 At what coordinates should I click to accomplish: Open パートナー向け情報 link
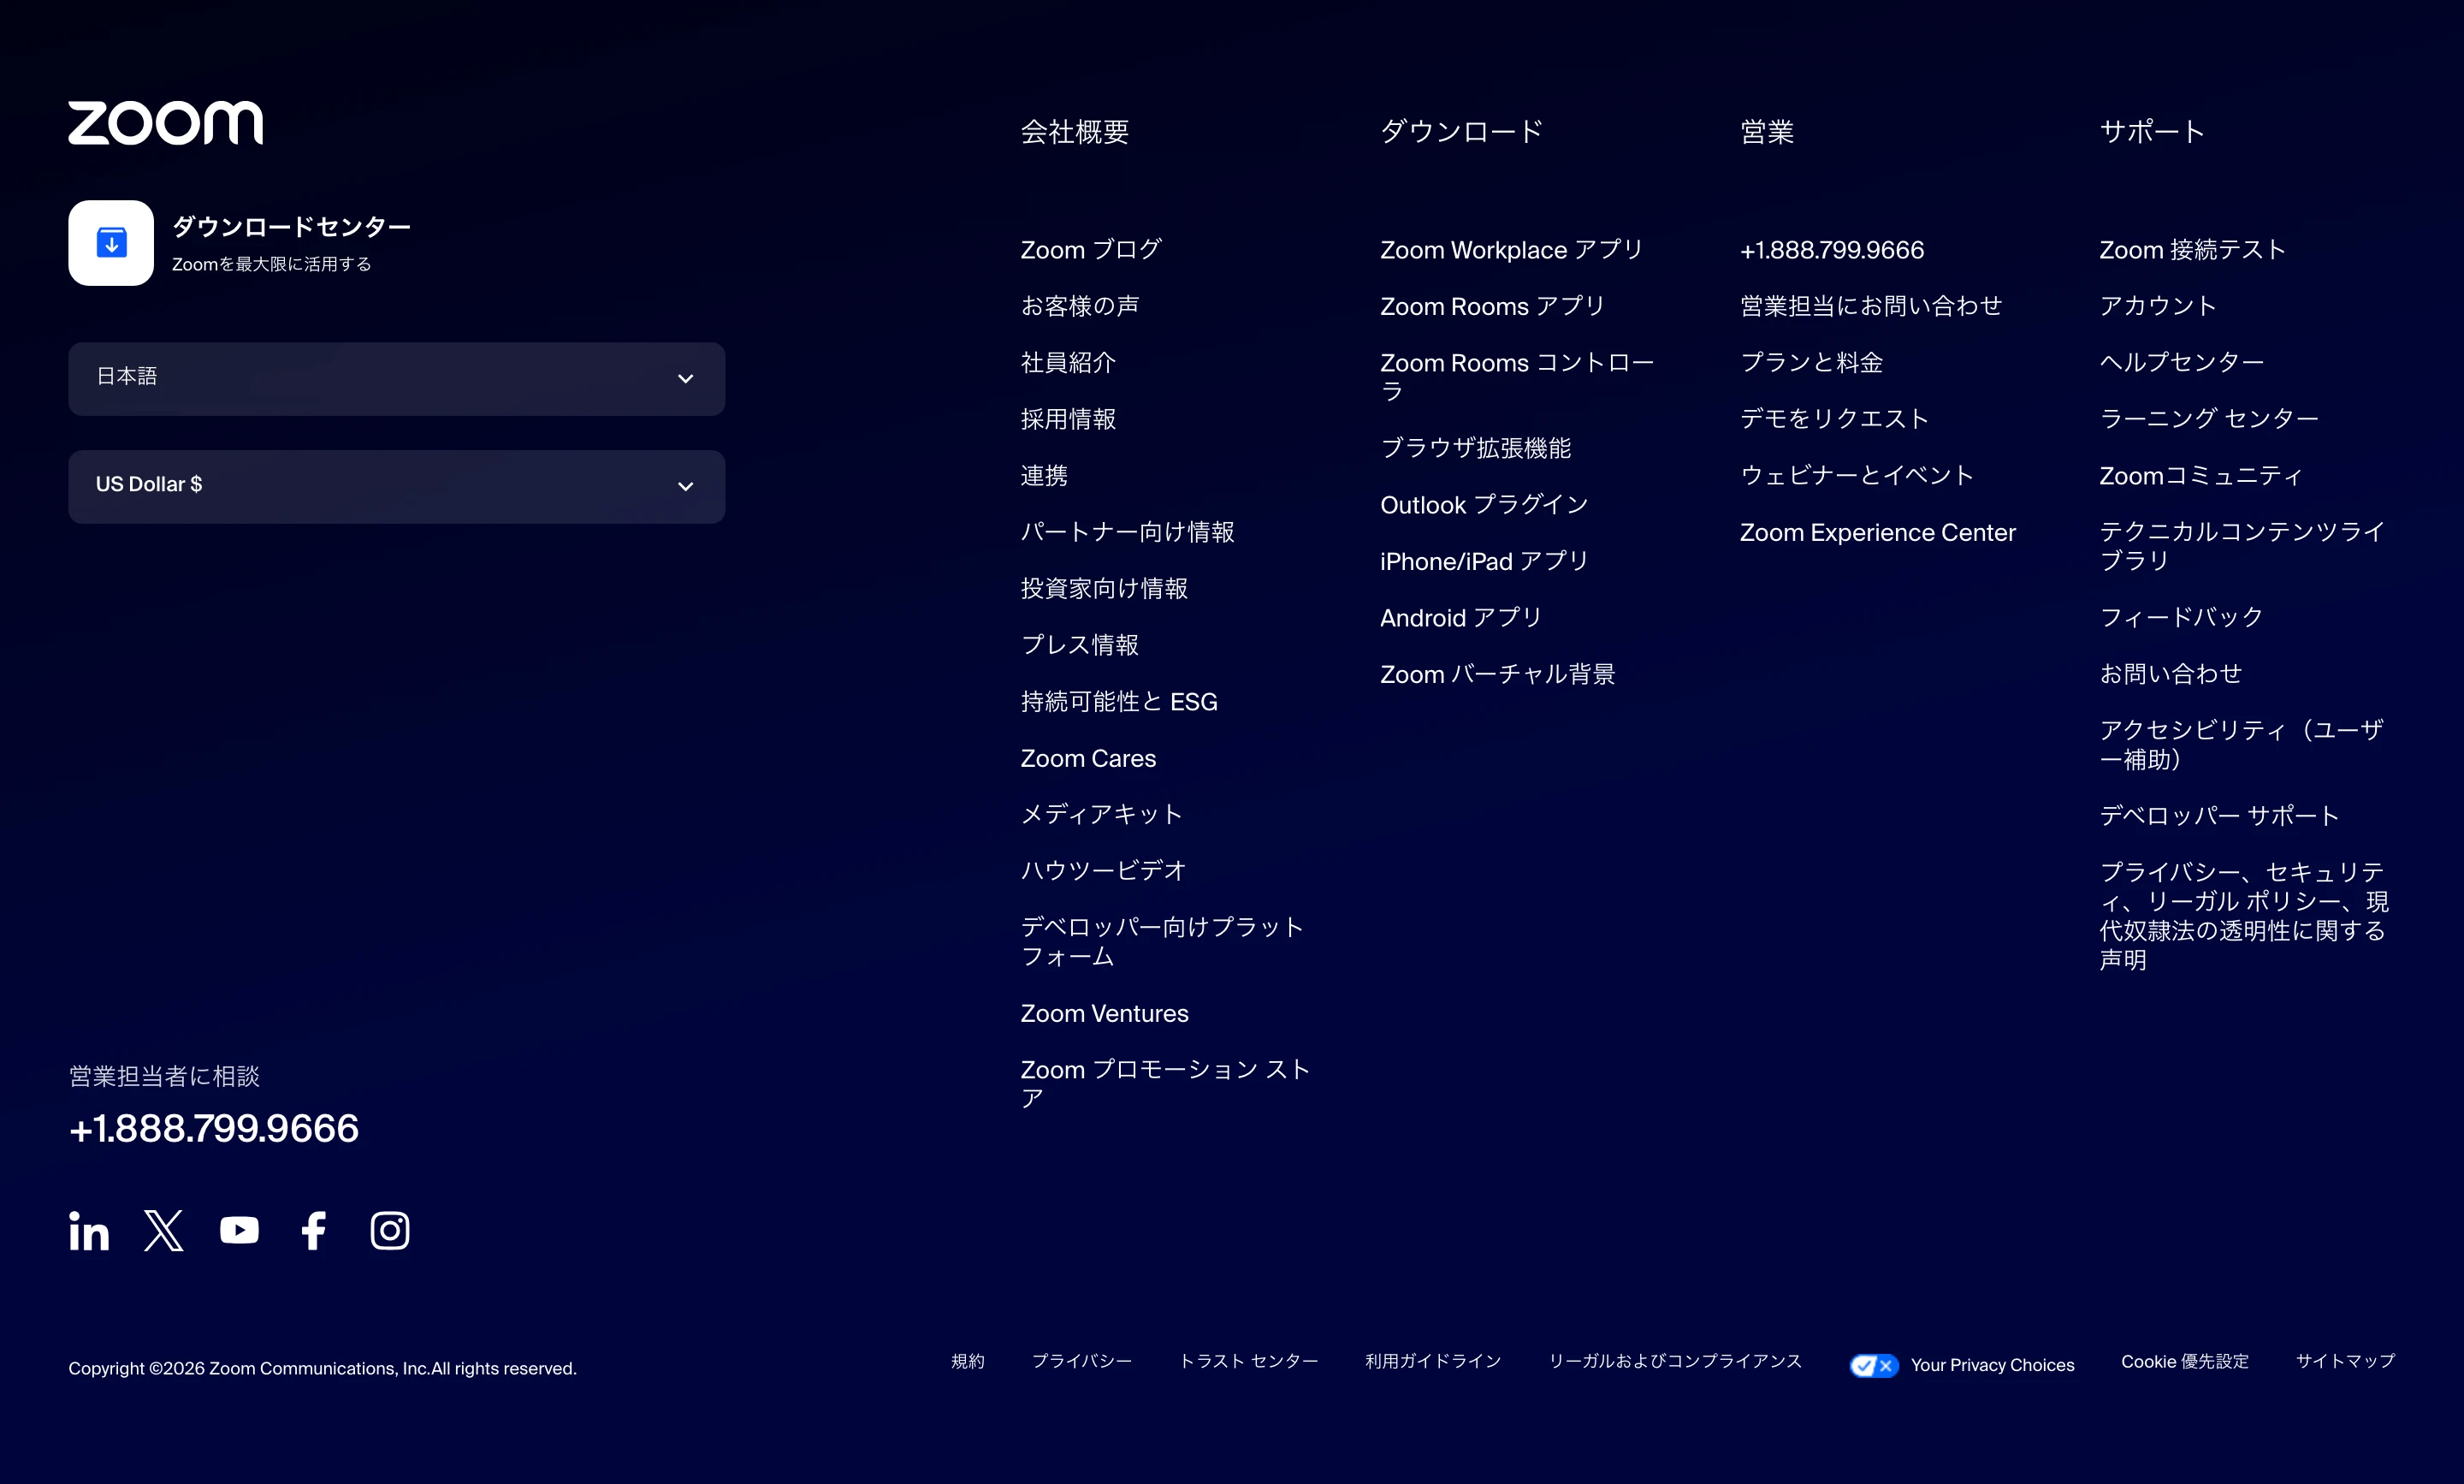(1128, 532)
